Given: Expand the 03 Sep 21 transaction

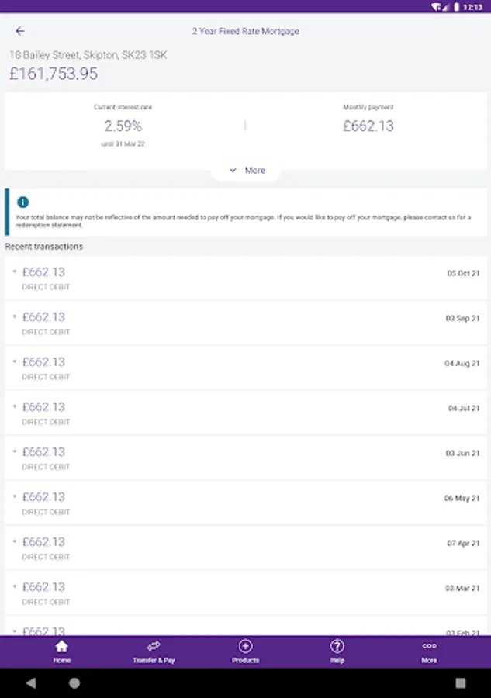Looking at the screenshot, I should point(245,323).
